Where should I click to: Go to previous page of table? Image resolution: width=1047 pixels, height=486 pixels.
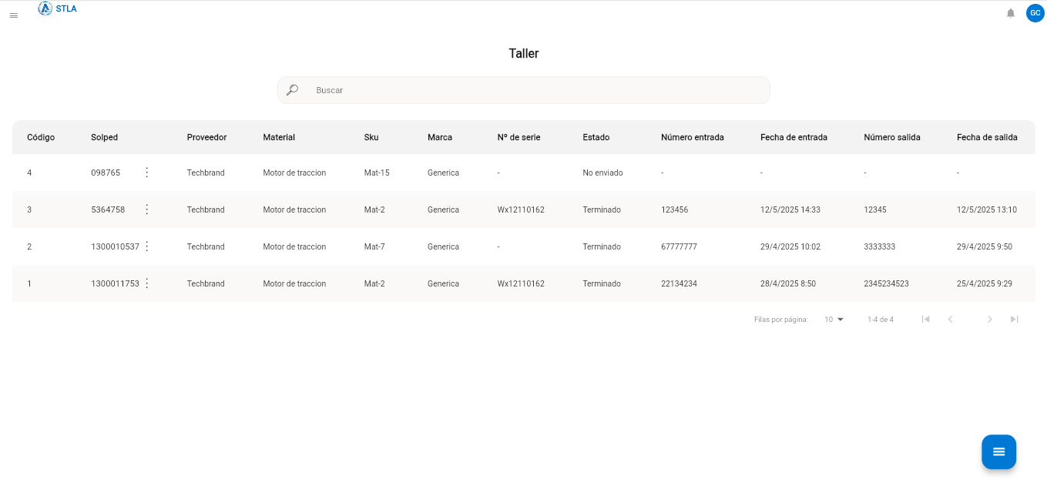tap(951, 319)
